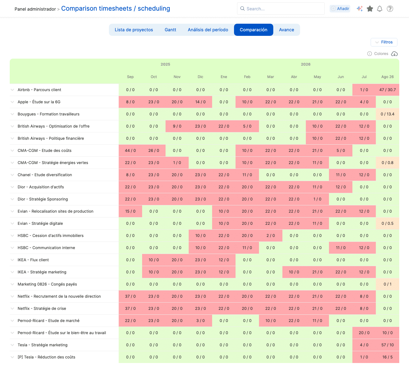
Task: Open the notifications bell
Action: pos(379,9)
